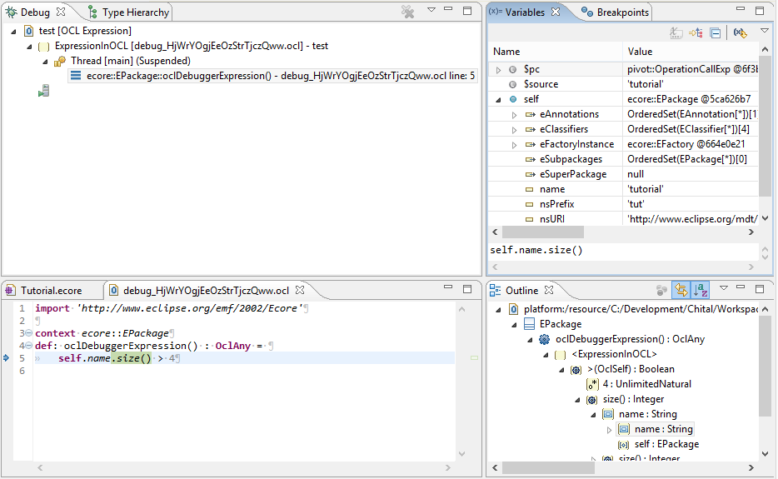This screenshot has width=778, height=479.
Task: Collapse the context folding marker on line 3
Action: tap(29, 333)
